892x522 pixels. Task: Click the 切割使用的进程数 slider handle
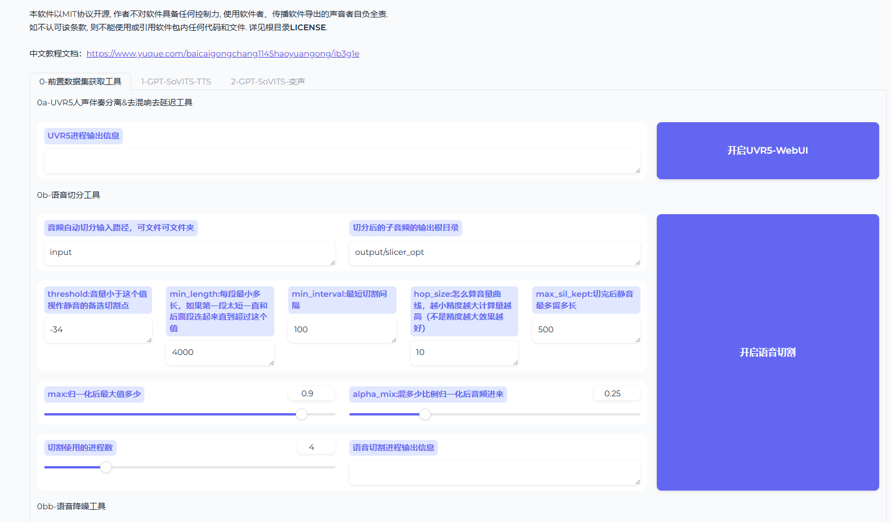(x=106, y=467)
